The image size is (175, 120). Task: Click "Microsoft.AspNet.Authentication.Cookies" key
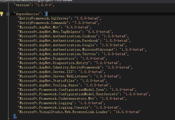(x=58, y=36)
